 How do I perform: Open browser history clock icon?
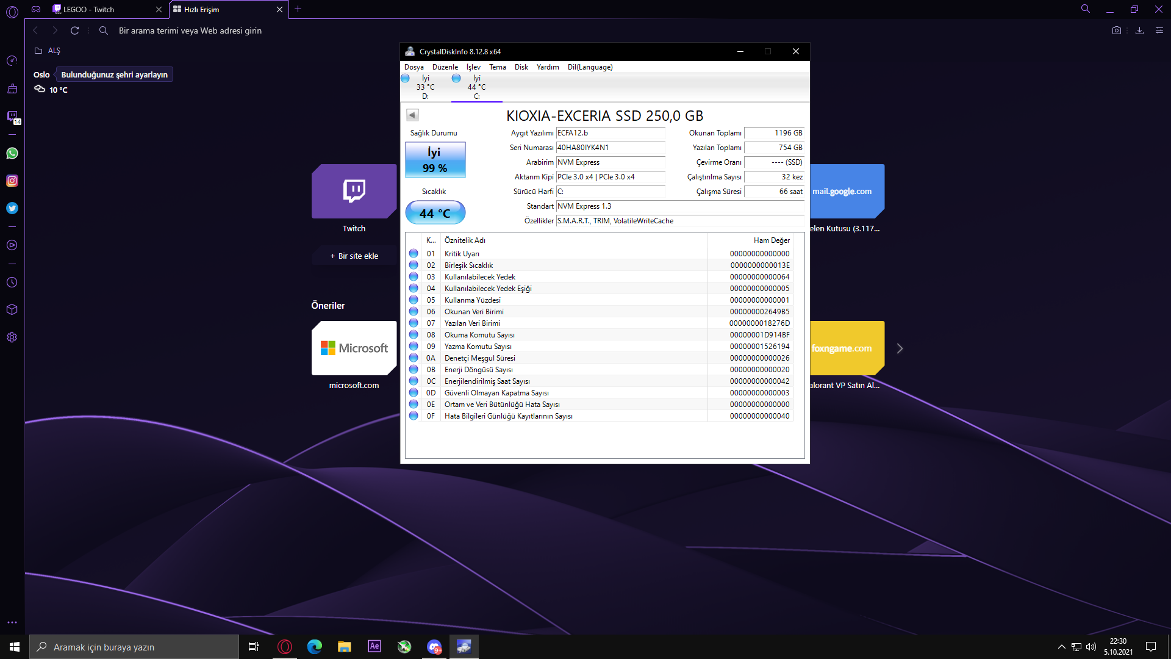click(12, 283)
